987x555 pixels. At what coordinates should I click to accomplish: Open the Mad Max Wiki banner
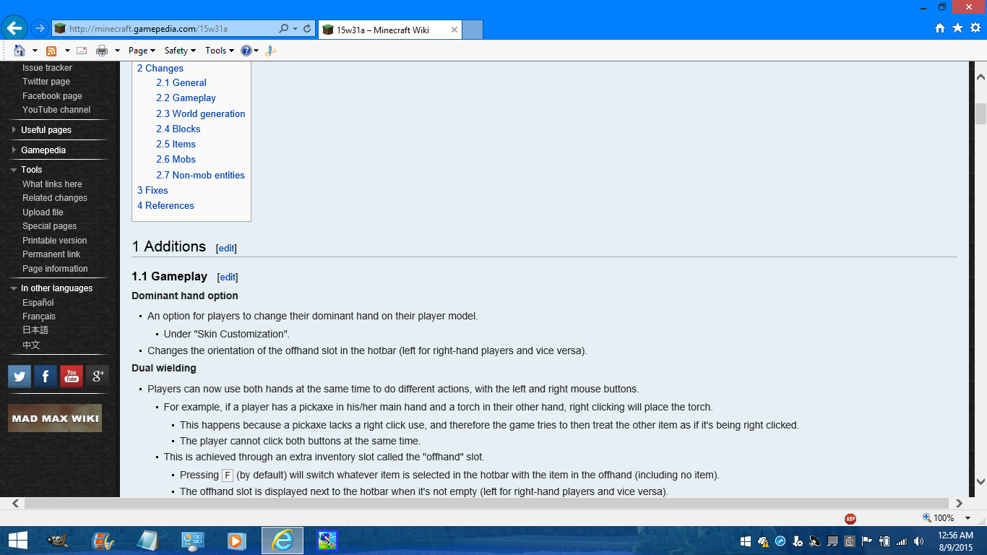[x=55, y=418]
